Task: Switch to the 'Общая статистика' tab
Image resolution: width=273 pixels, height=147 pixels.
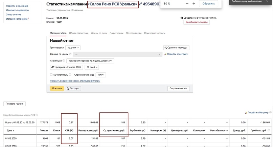Action: click(79, 33)
